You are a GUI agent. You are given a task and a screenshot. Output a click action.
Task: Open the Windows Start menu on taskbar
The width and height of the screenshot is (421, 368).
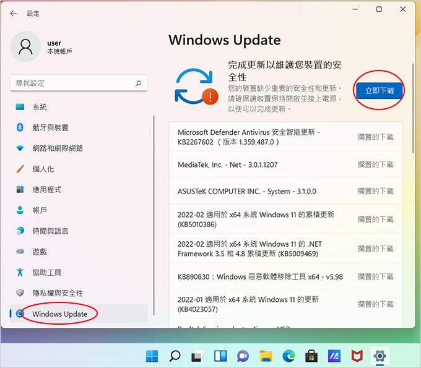coord(152,356)
